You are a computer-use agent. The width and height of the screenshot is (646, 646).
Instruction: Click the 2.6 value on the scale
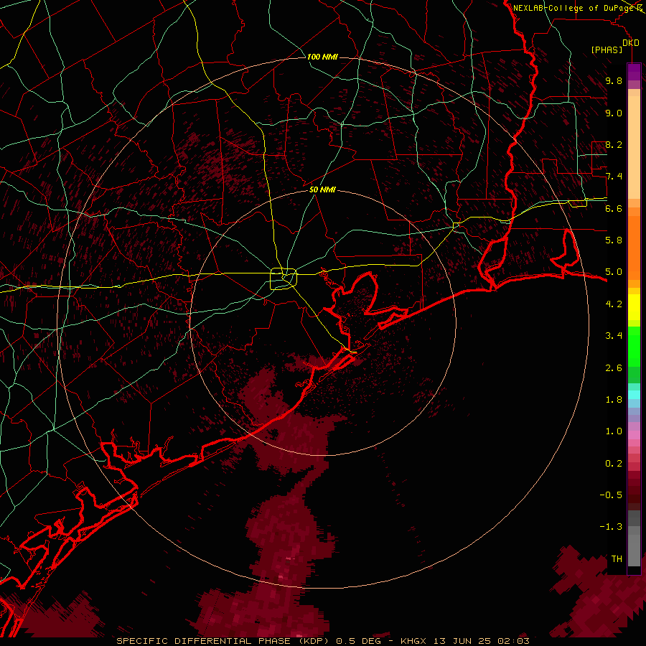(614, 368)
